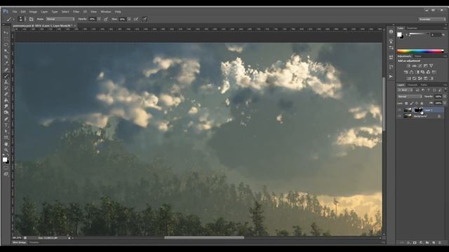
Task: Open brush flow slider arrow
Action: pos(129,19)
